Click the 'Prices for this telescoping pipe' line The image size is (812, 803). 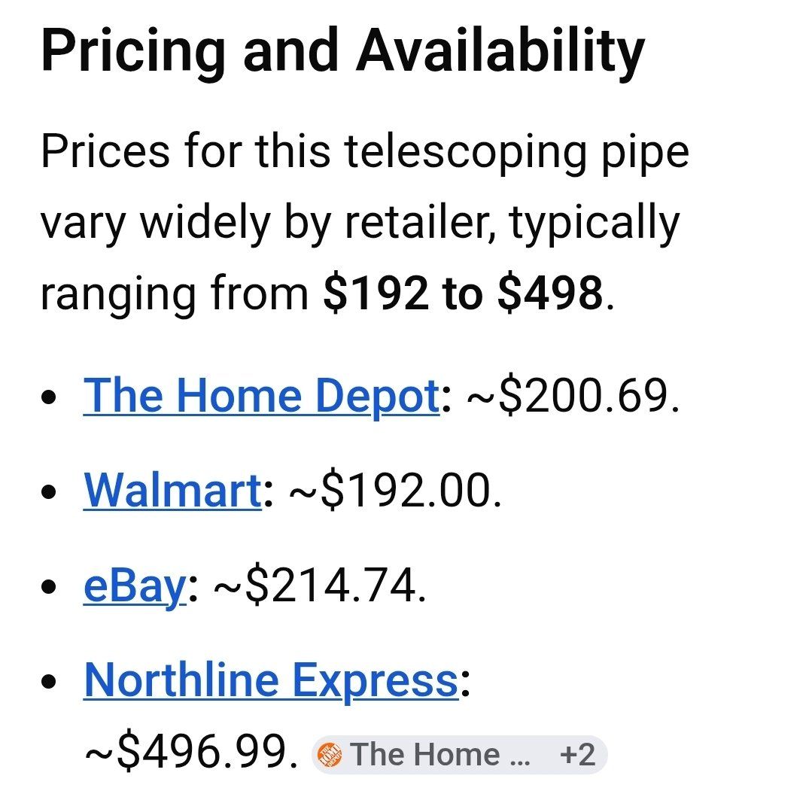point(365,153)
